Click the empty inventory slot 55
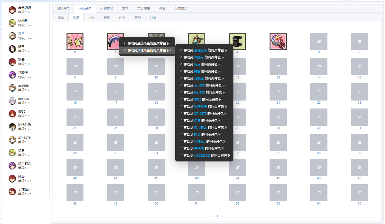 359,193
